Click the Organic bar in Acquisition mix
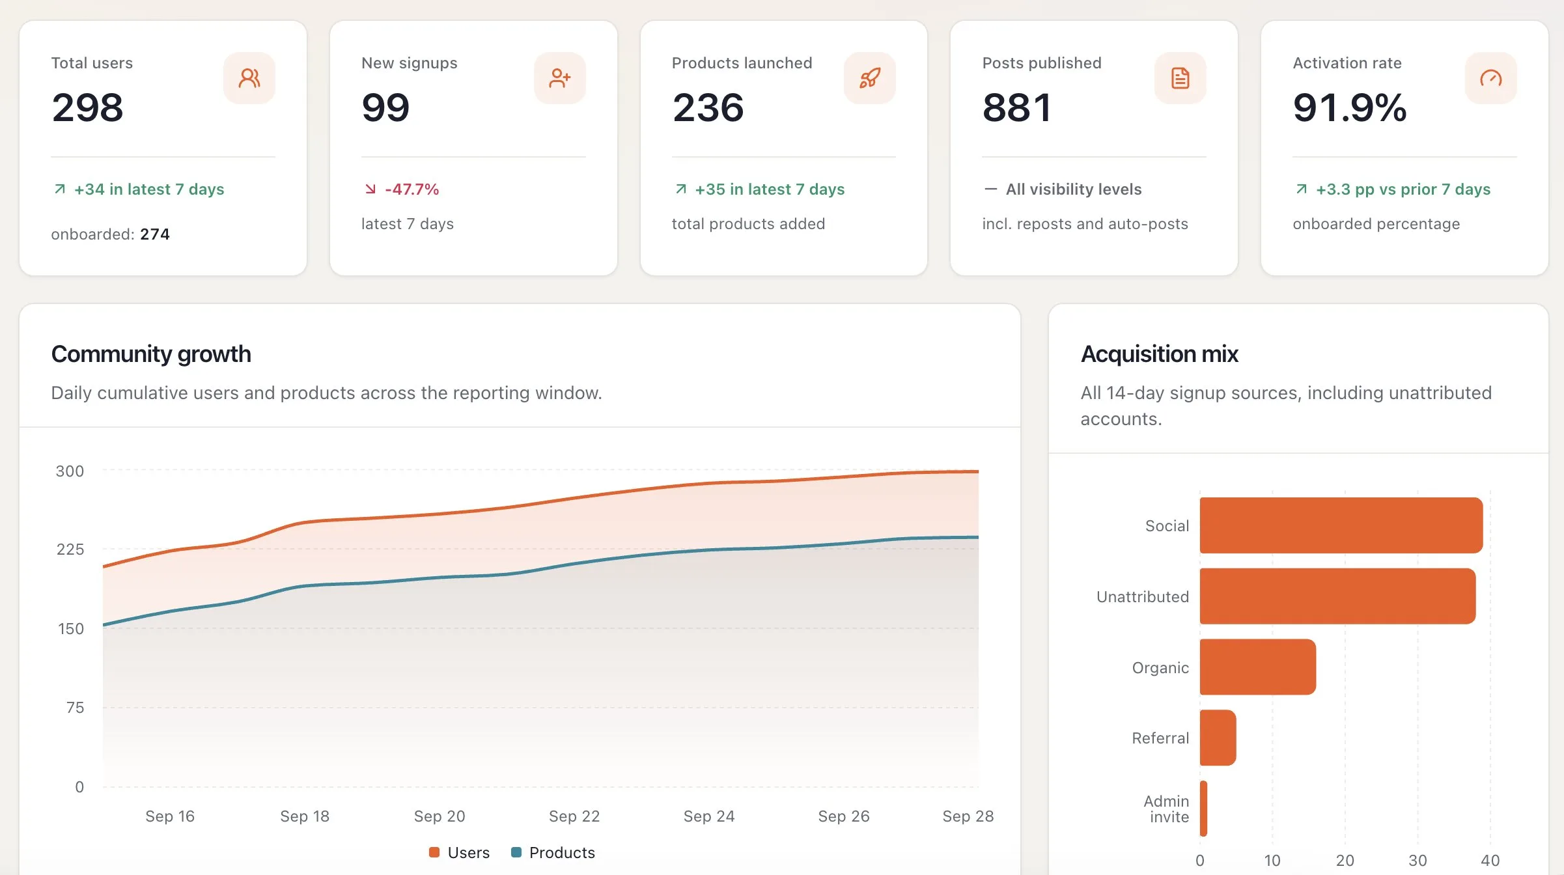 click(x=1258, y=667)
